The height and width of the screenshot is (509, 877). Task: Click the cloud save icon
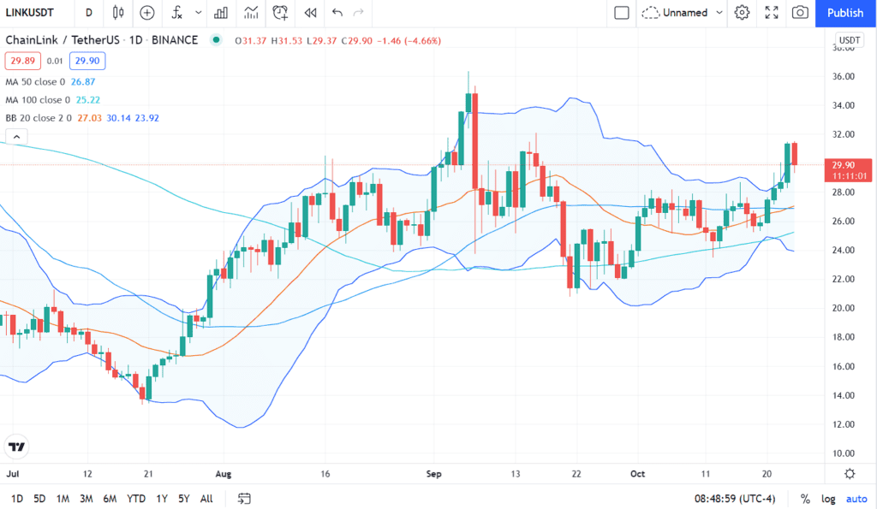tap(651, 12)
